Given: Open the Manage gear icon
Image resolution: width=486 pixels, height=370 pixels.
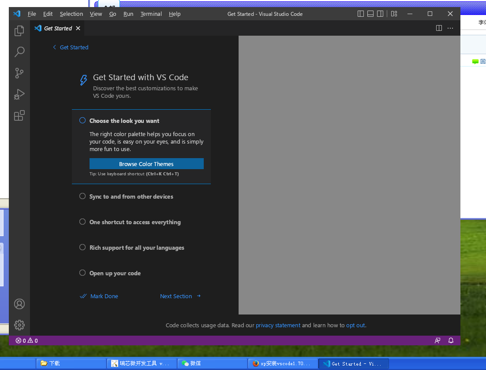Looking at the screenshot, I should pos(19,325).
